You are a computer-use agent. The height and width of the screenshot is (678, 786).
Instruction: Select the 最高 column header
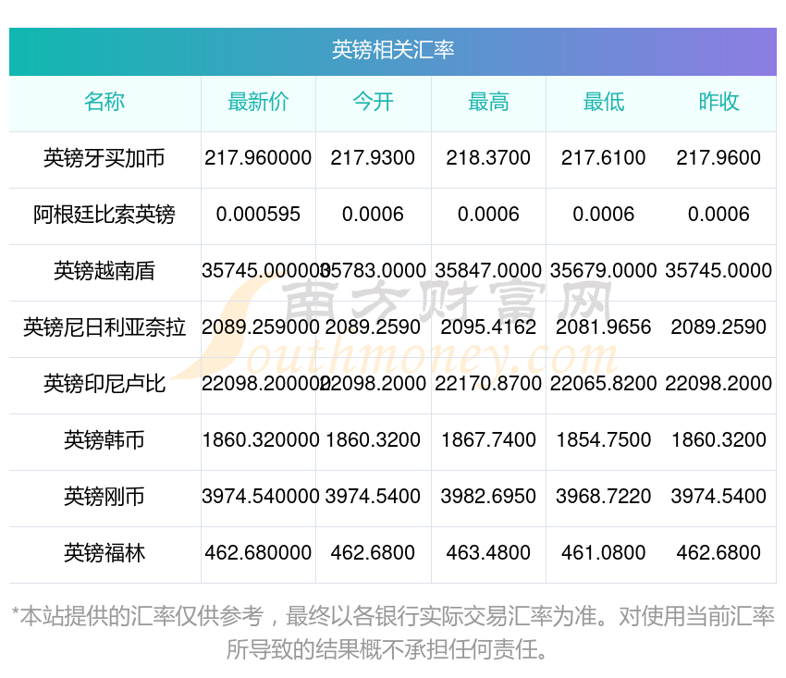(x=488, y=102)
